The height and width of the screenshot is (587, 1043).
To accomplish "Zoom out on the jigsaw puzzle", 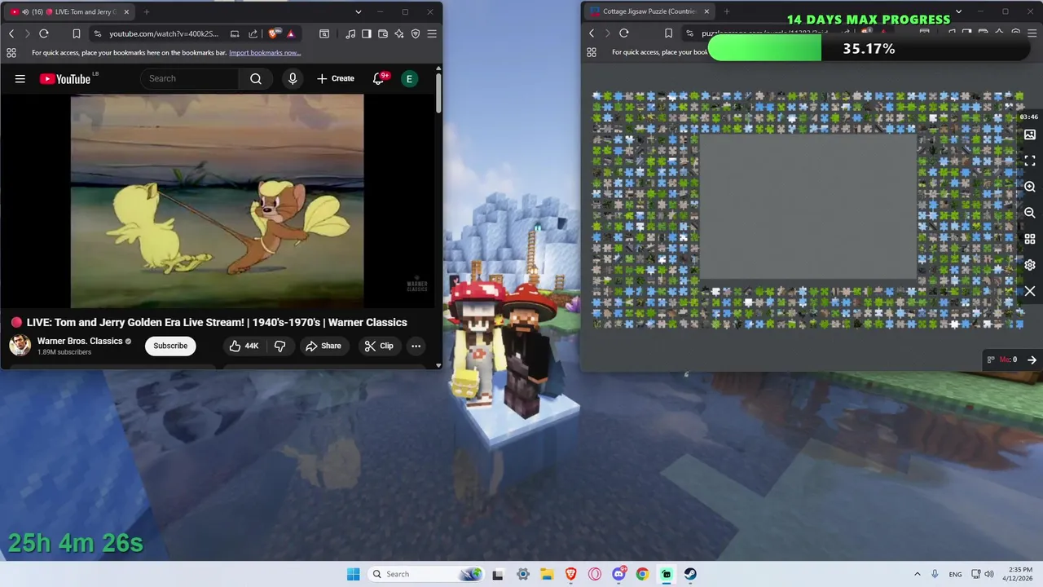I will point(1030,213).
